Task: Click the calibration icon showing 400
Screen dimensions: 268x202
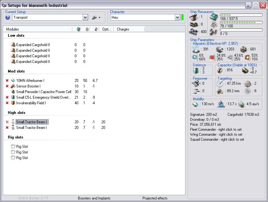Action: (x=194, y=31)
